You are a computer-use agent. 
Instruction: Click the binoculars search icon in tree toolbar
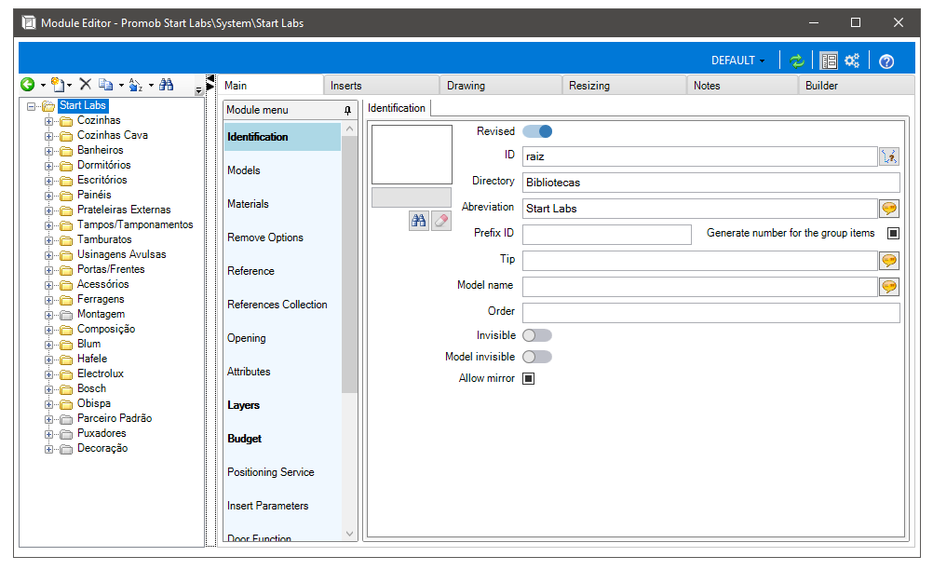pyautogui.click(x=167, y=85)
